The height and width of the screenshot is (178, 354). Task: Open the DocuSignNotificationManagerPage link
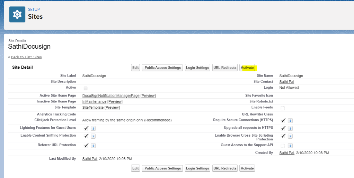pos(110,96)
